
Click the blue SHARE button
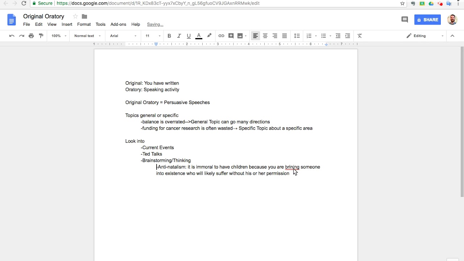click(x=427, y=20)
